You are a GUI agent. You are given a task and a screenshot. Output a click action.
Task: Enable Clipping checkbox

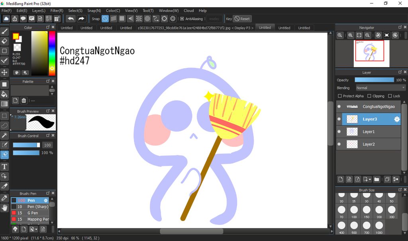(x=369, y=96)
